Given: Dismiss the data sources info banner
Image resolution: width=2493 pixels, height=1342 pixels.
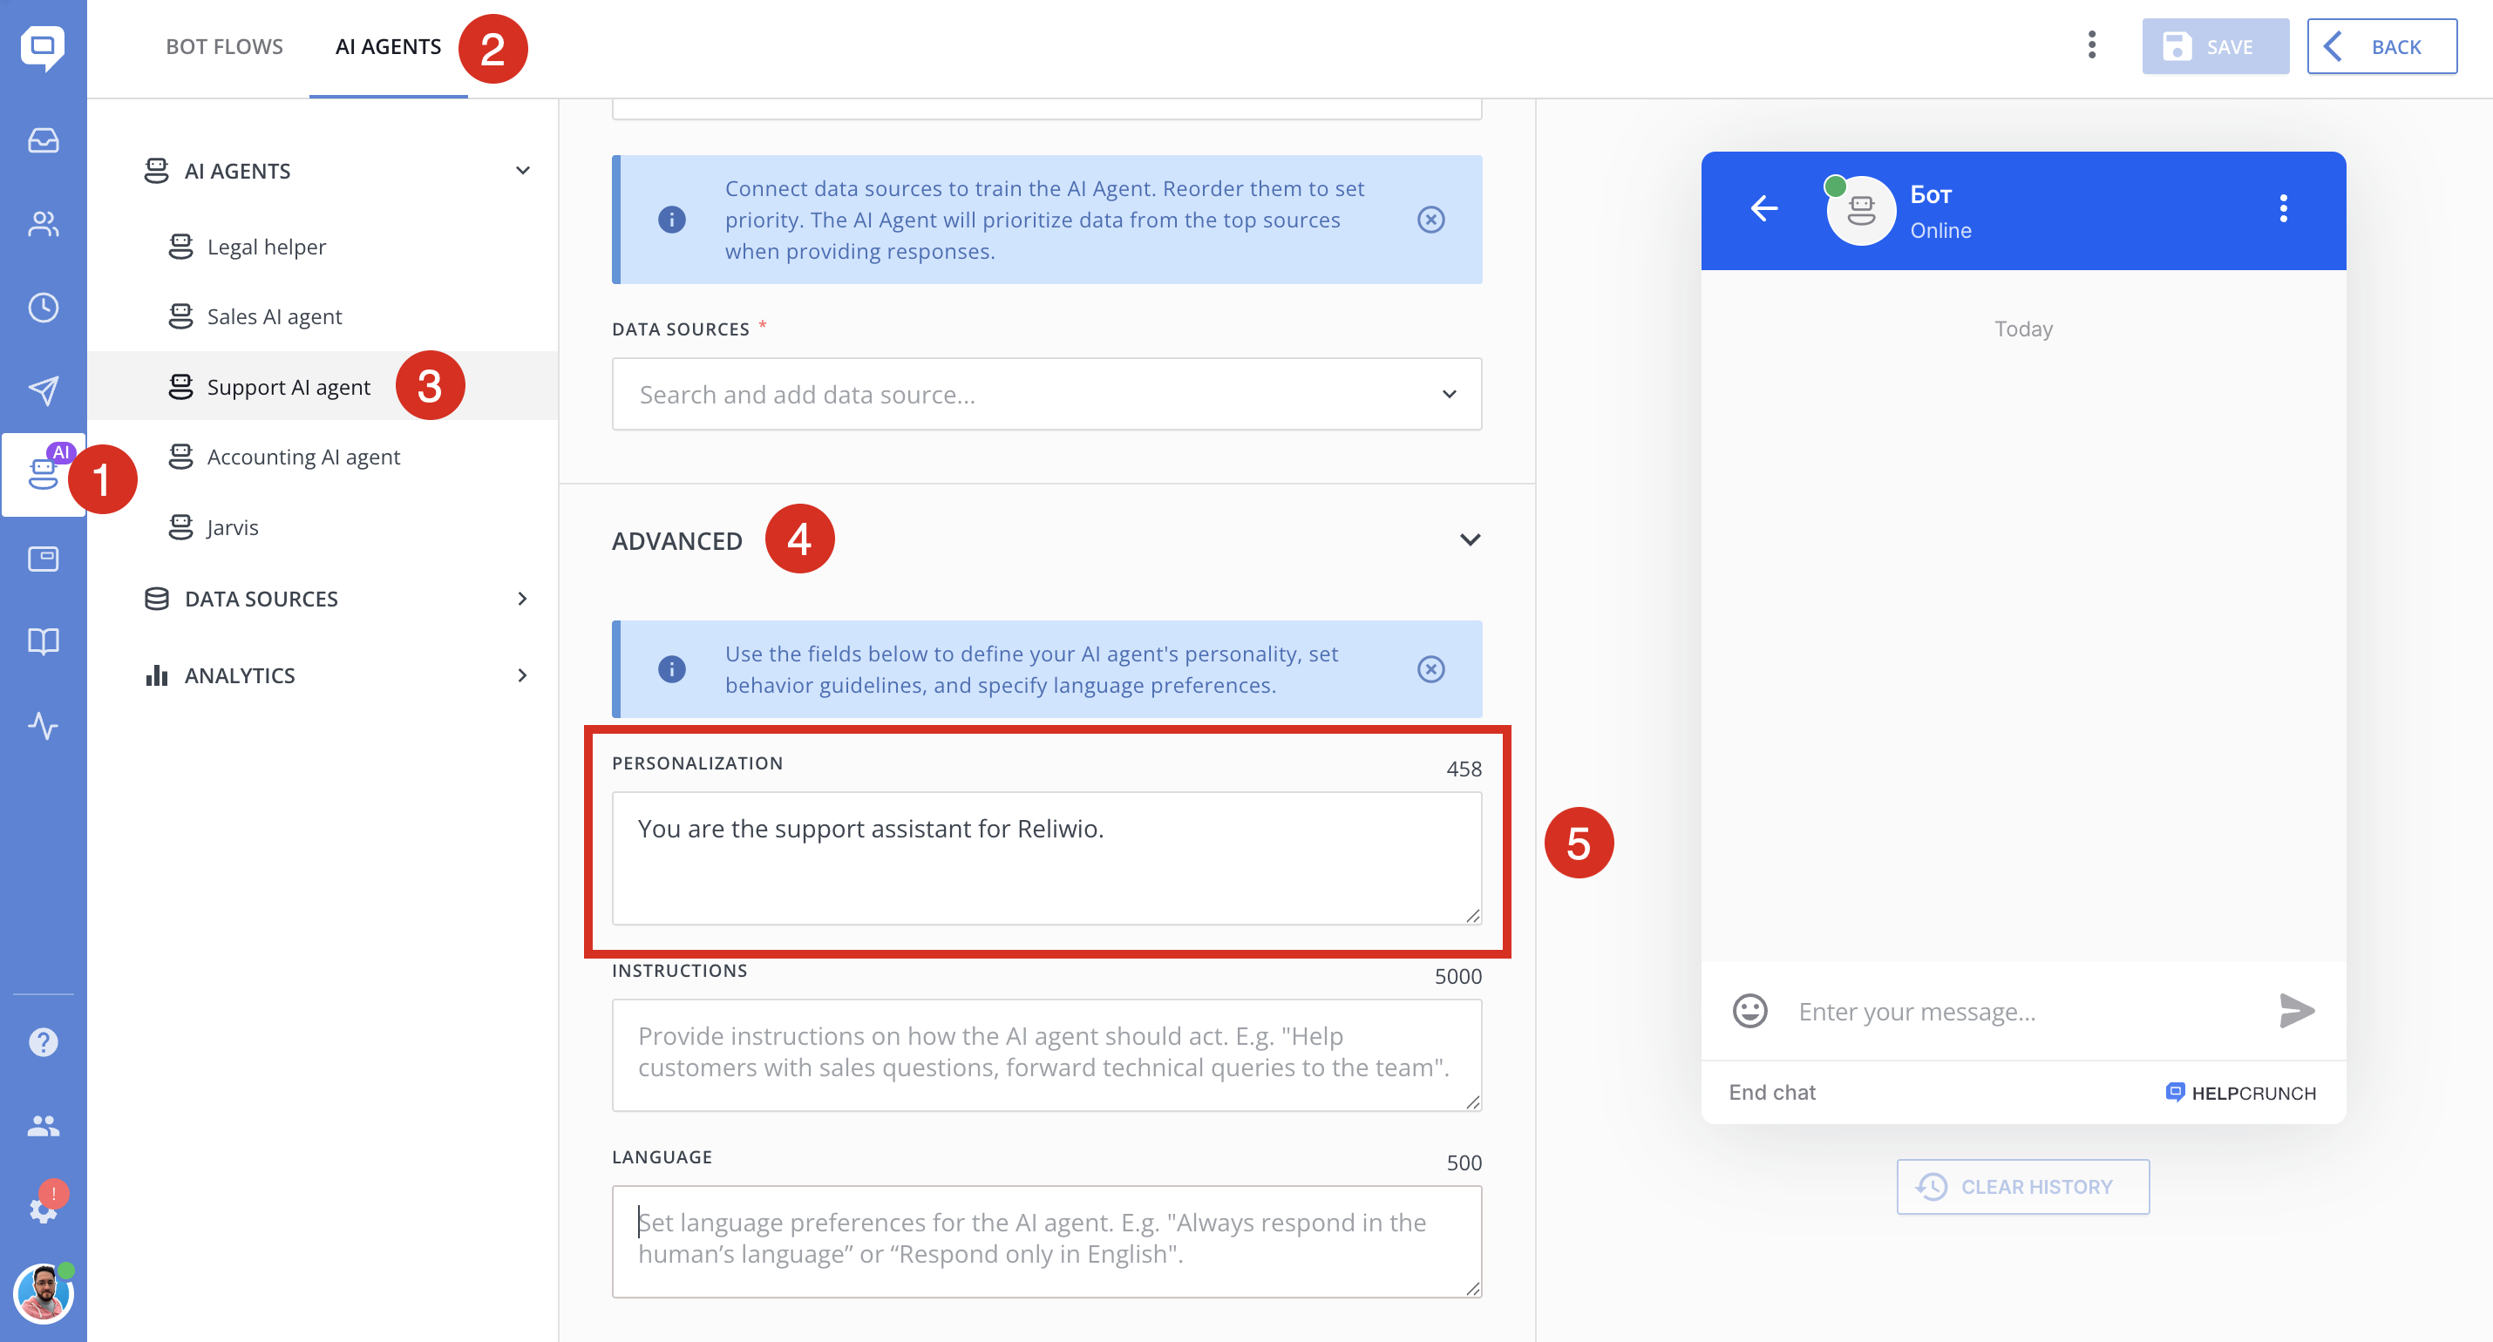Looking at the screenshot, I should tap(1430, 220).
